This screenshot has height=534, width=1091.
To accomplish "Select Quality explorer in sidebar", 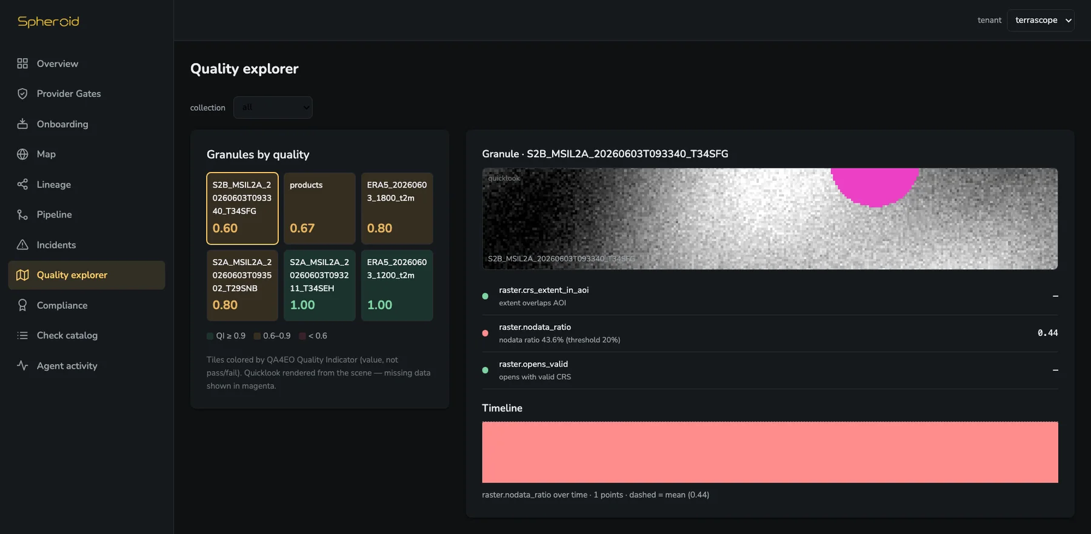I will click(87, 275).
